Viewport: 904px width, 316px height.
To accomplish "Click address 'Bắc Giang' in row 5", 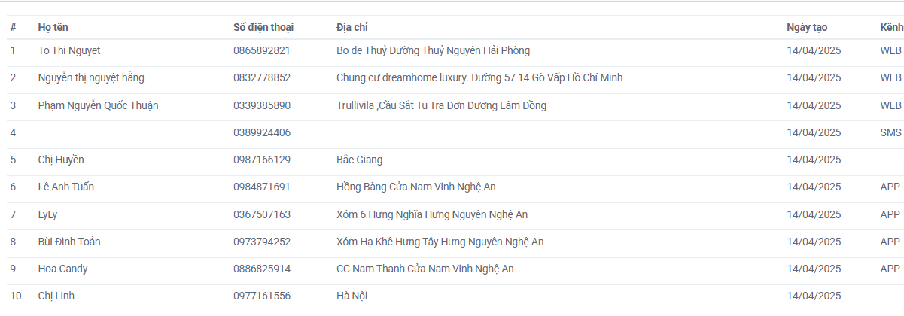I will [359, 160].
